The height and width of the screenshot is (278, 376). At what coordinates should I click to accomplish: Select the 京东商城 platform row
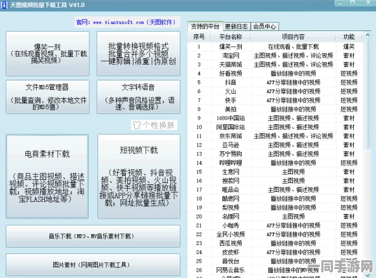tap(275, 136)
